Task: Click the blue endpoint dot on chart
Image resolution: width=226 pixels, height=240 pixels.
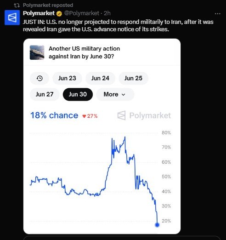Action: (x=157, y=225)
